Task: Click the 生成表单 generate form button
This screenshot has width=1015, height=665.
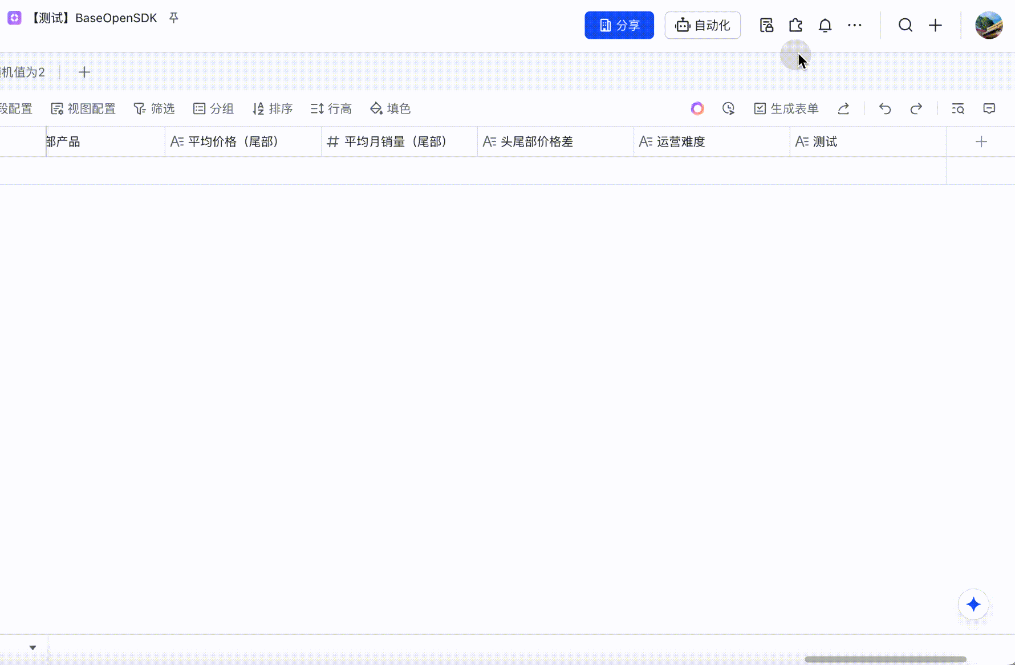Action: [786, 109]
